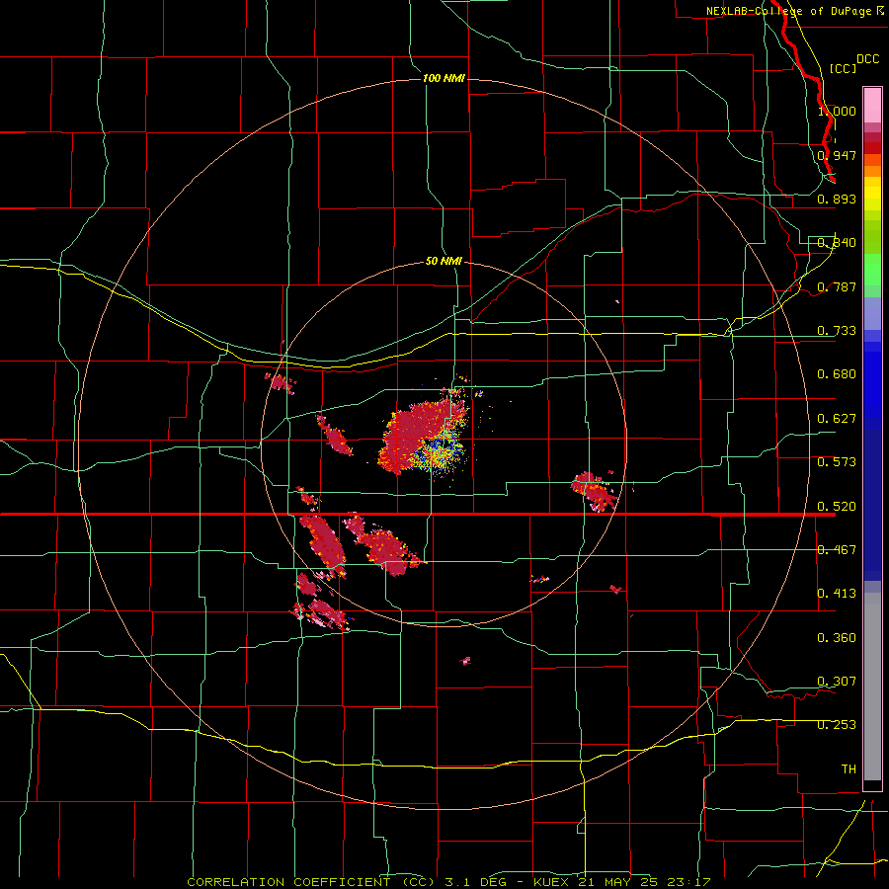Click the 0.360 legend value
This screenshot has width=889, height=889.
[x=837, y=638]
